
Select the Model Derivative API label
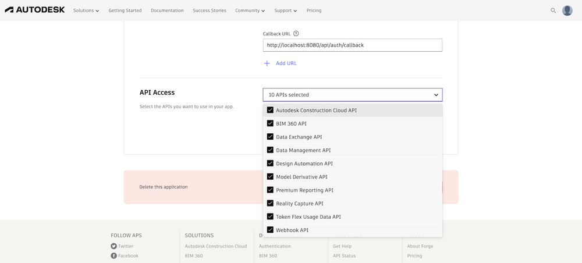point(301,177)
